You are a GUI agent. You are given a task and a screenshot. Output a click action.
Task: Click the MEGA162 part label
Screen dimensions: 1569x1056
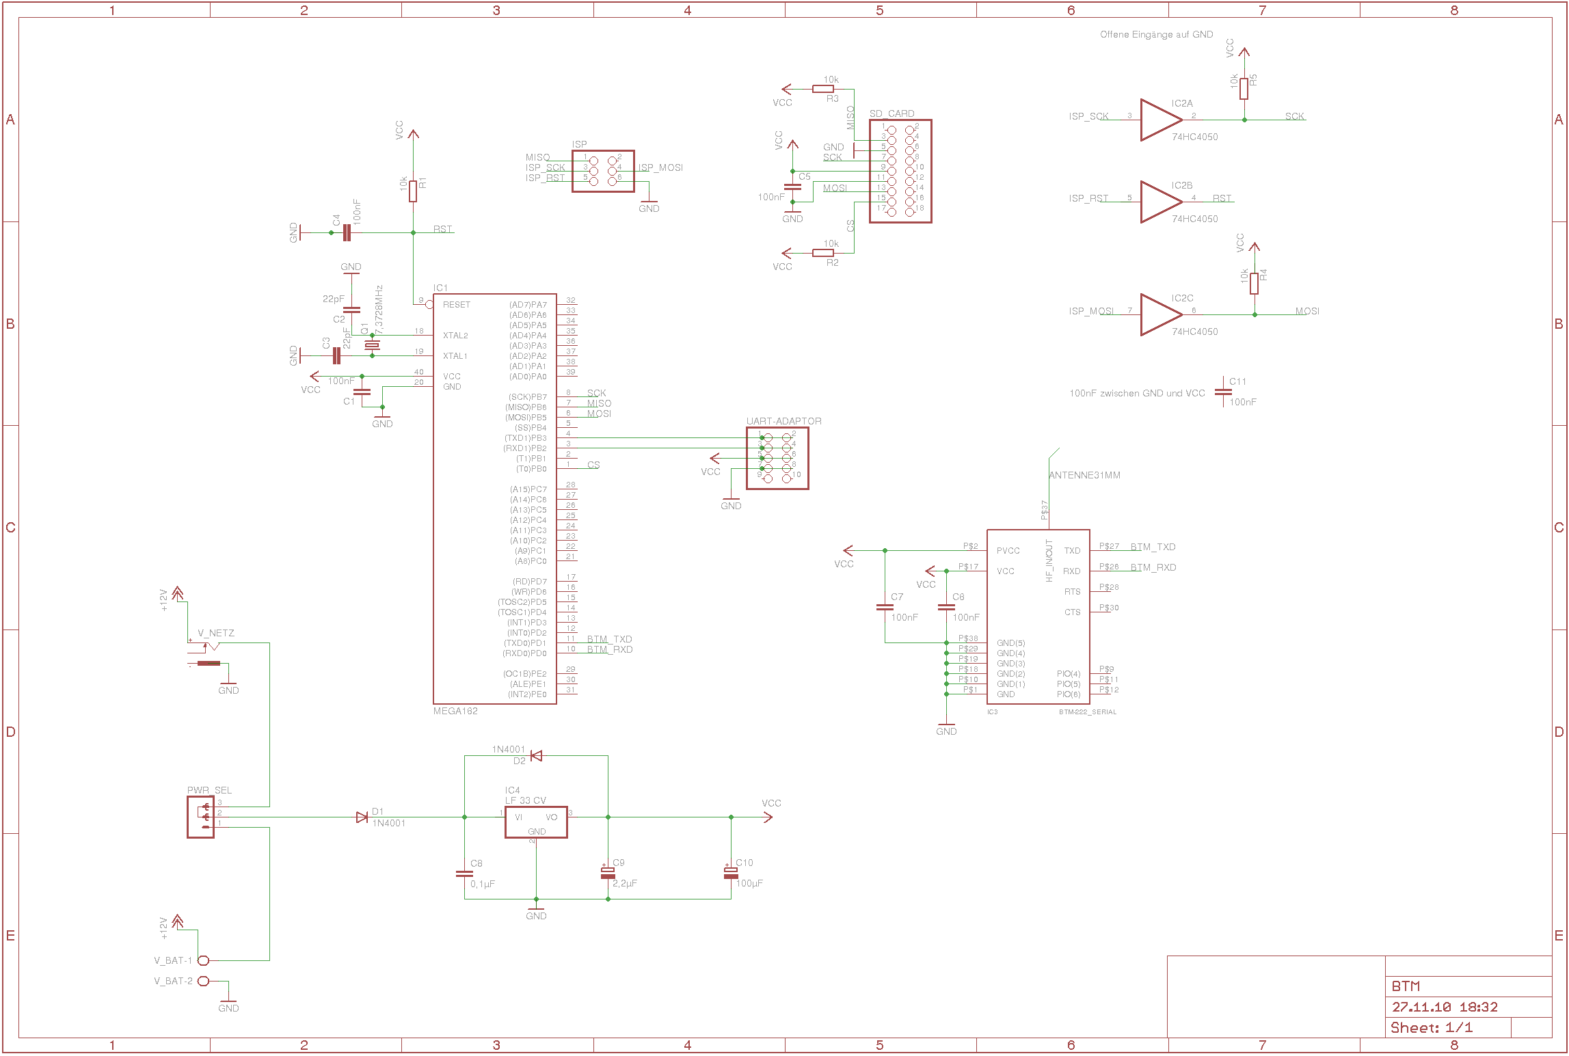455,711
